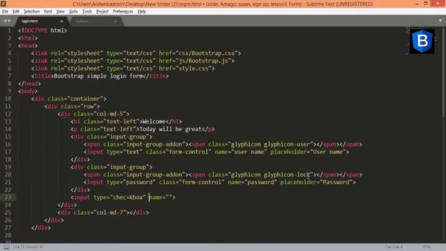Maximize the Sublime Text window
This screenshot has width=446, height=251.
click(426, 3)
